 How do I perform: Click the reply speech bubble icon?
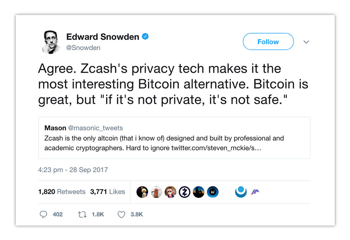pos(43,215)
